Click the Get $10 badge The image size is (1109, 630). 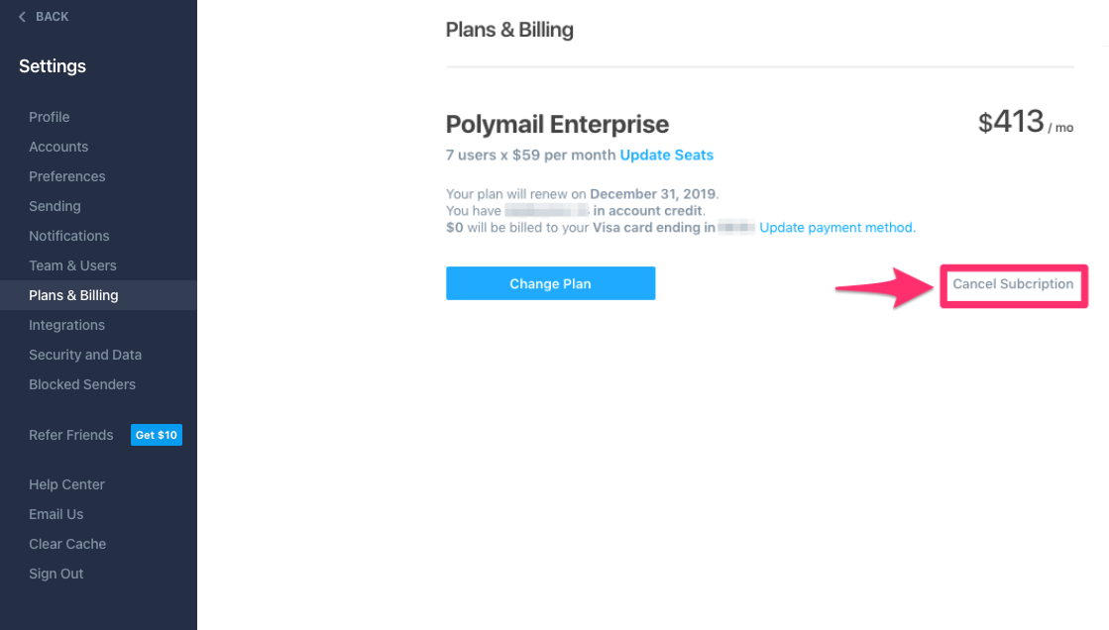click(157, 435)
